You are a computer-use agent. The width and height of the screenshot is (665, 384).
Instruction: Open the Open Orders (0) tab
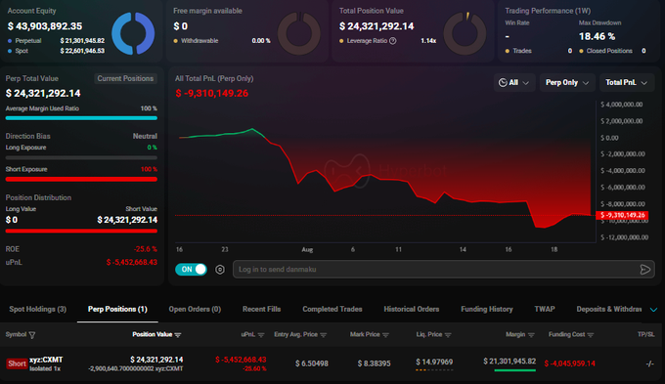click(x=195, y=309)
